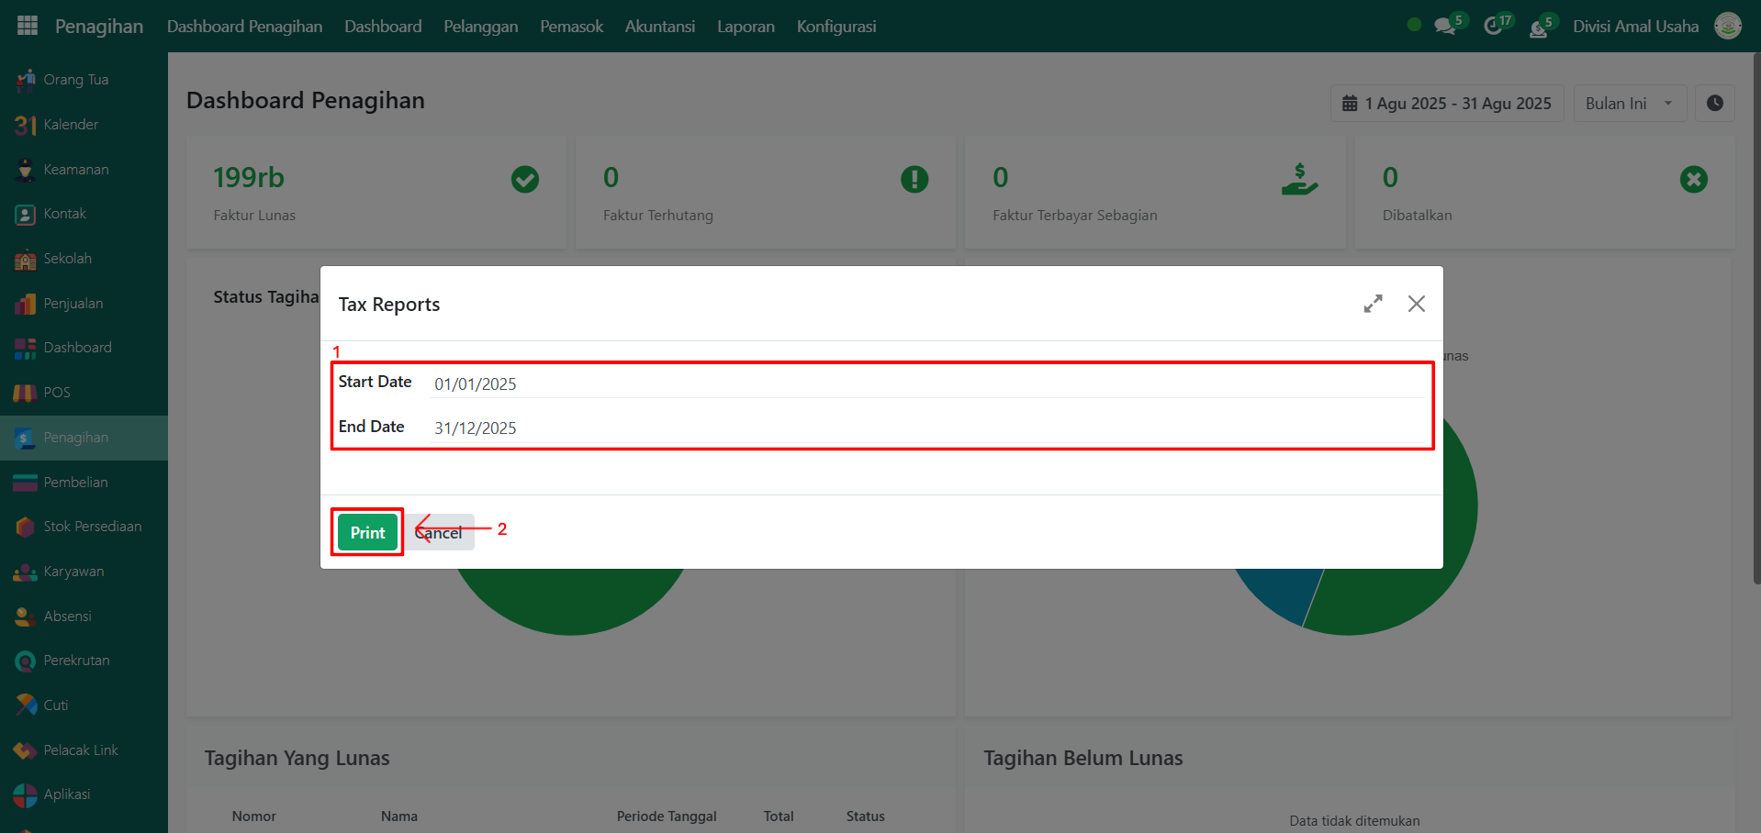The height and width of the screenshot is (833, 1761).
Task: Click the green Print button
Action: point(367,532)
